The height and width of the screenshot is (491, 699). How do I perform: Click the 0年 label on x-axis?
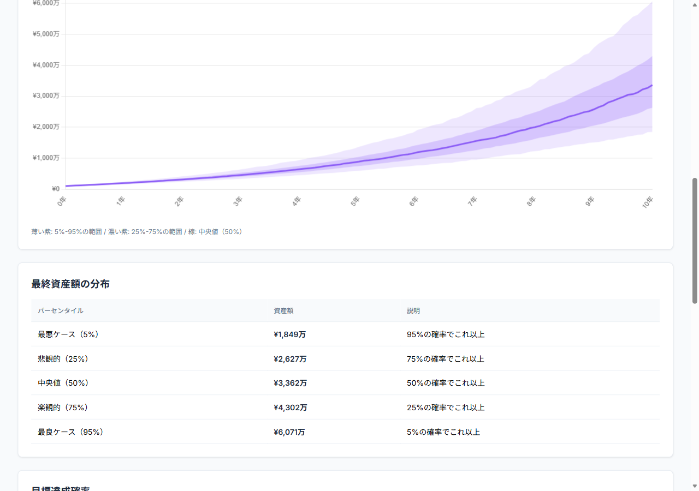(x=62, y=201)
